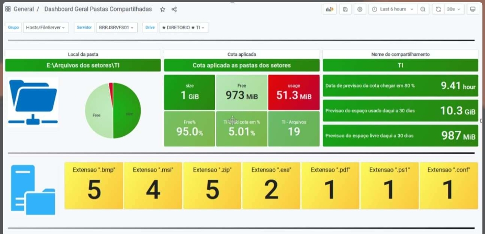485x234 pixels.
Task: Click the Dashboard Geral Pastas Compartilhadas title
Action: pyautogui.click(x=98, y=9)
